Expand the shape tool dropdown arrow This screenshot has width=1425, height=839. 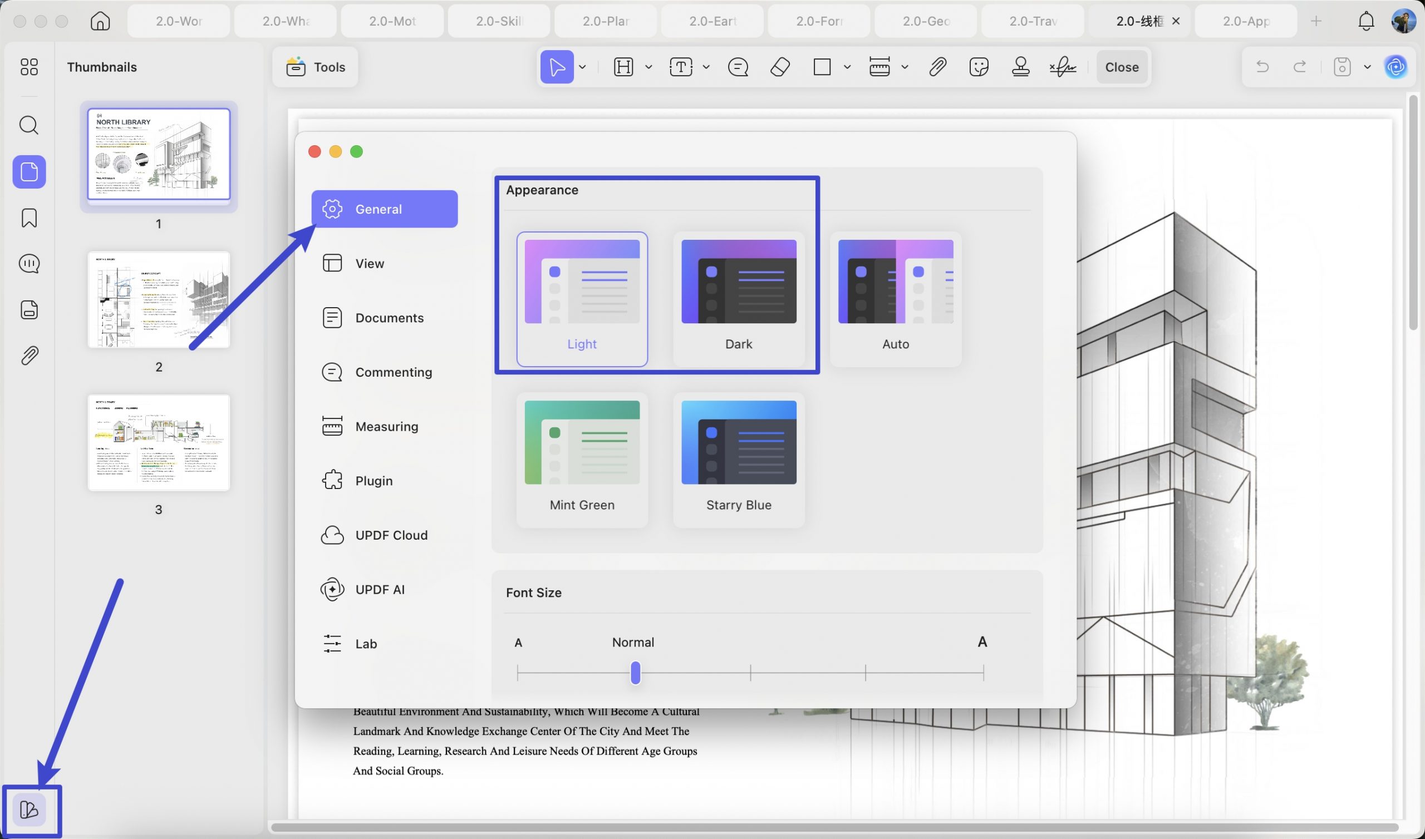(x=847, y=67)
